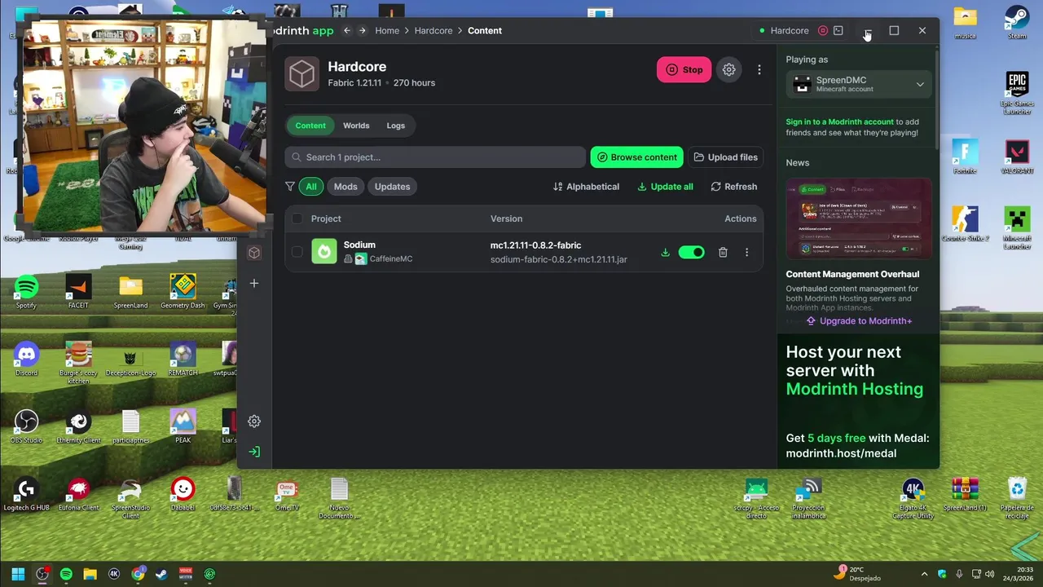
Task: Check the select-all checkbox in header
Action: click(297, 218)
